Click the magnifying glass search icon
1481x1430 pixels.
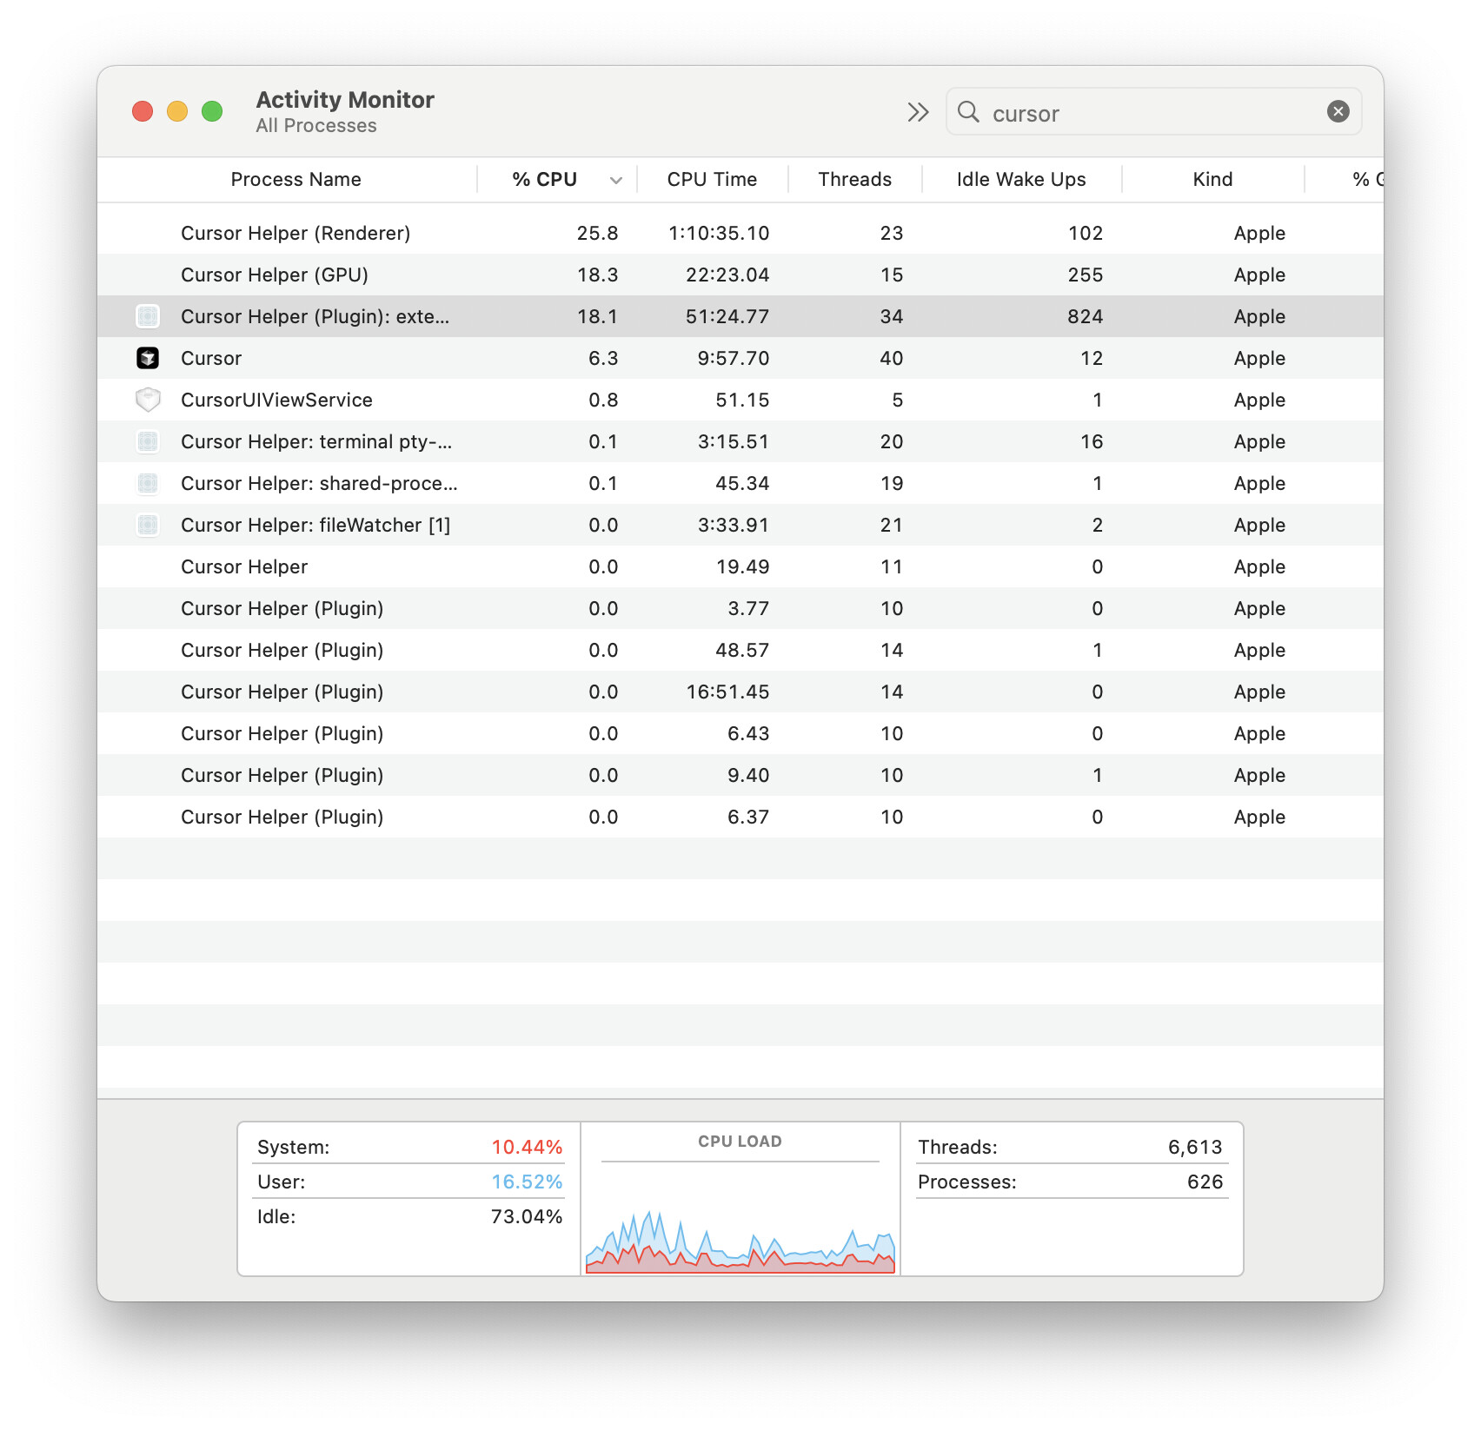[x=968, y=112]
